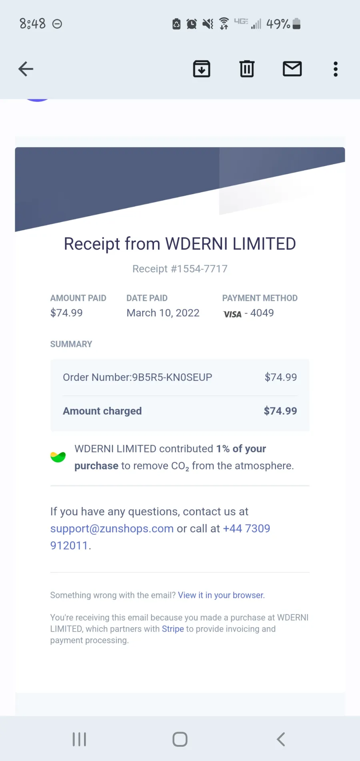Viewport: 360px width, 761px height.
Task: Open the support@zunshops.com email link
Action: click(112, 529)
